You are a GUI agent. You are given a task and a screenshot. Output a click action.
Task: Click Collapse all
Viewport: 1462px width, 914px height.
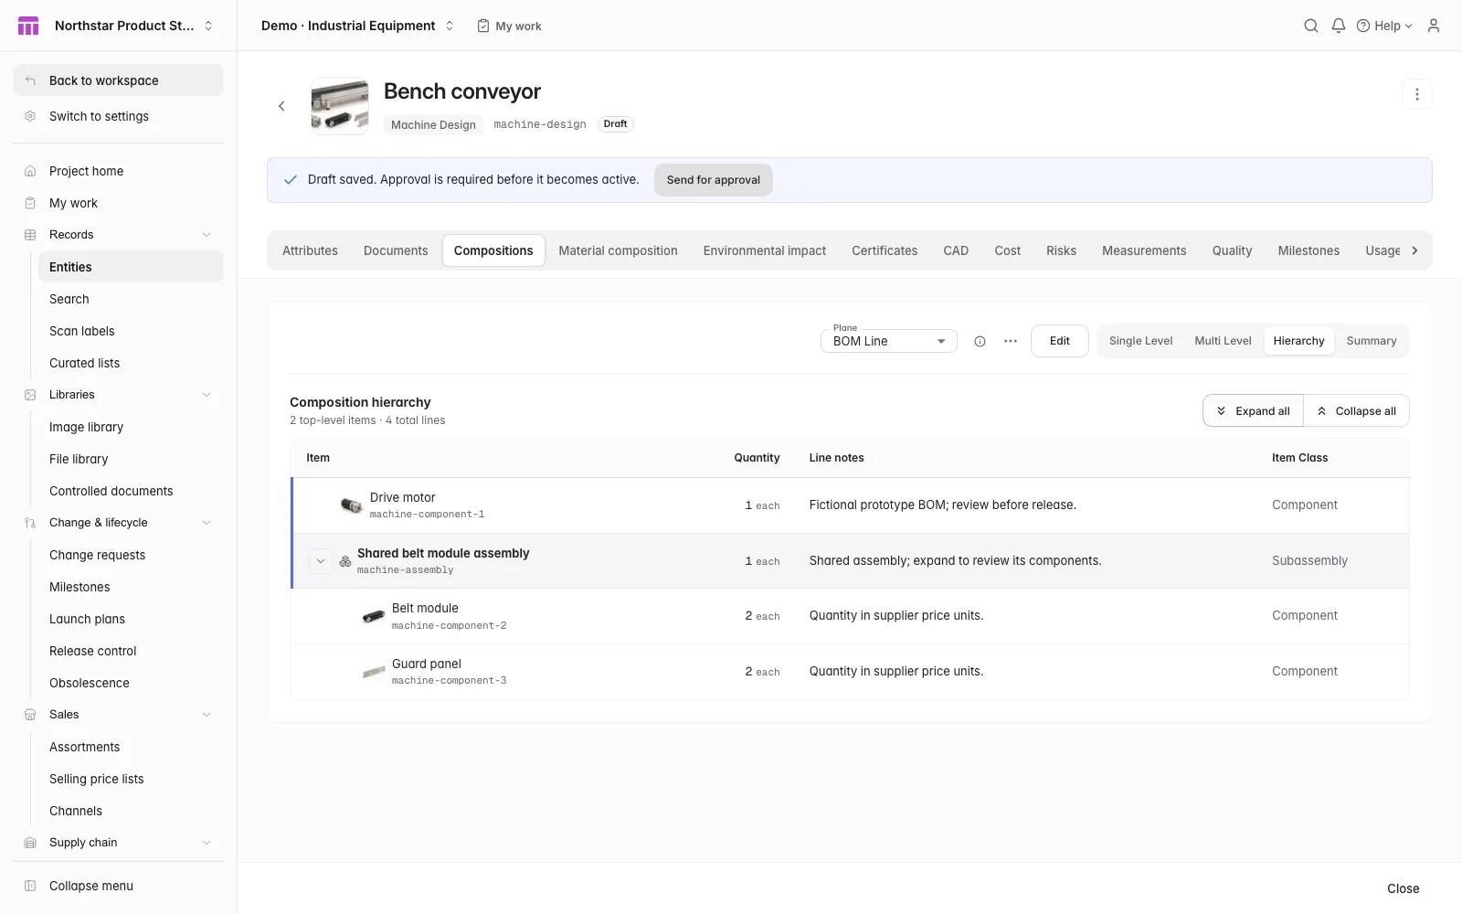[1357, 411]
